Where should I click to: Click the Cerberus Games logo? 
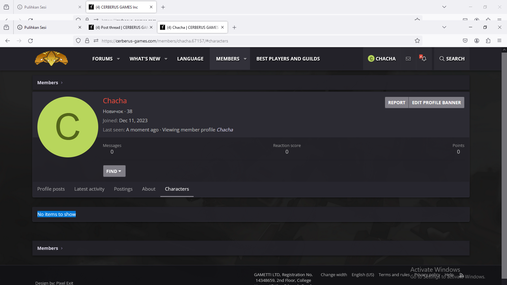pyautogui.click(x=51, y=58)
